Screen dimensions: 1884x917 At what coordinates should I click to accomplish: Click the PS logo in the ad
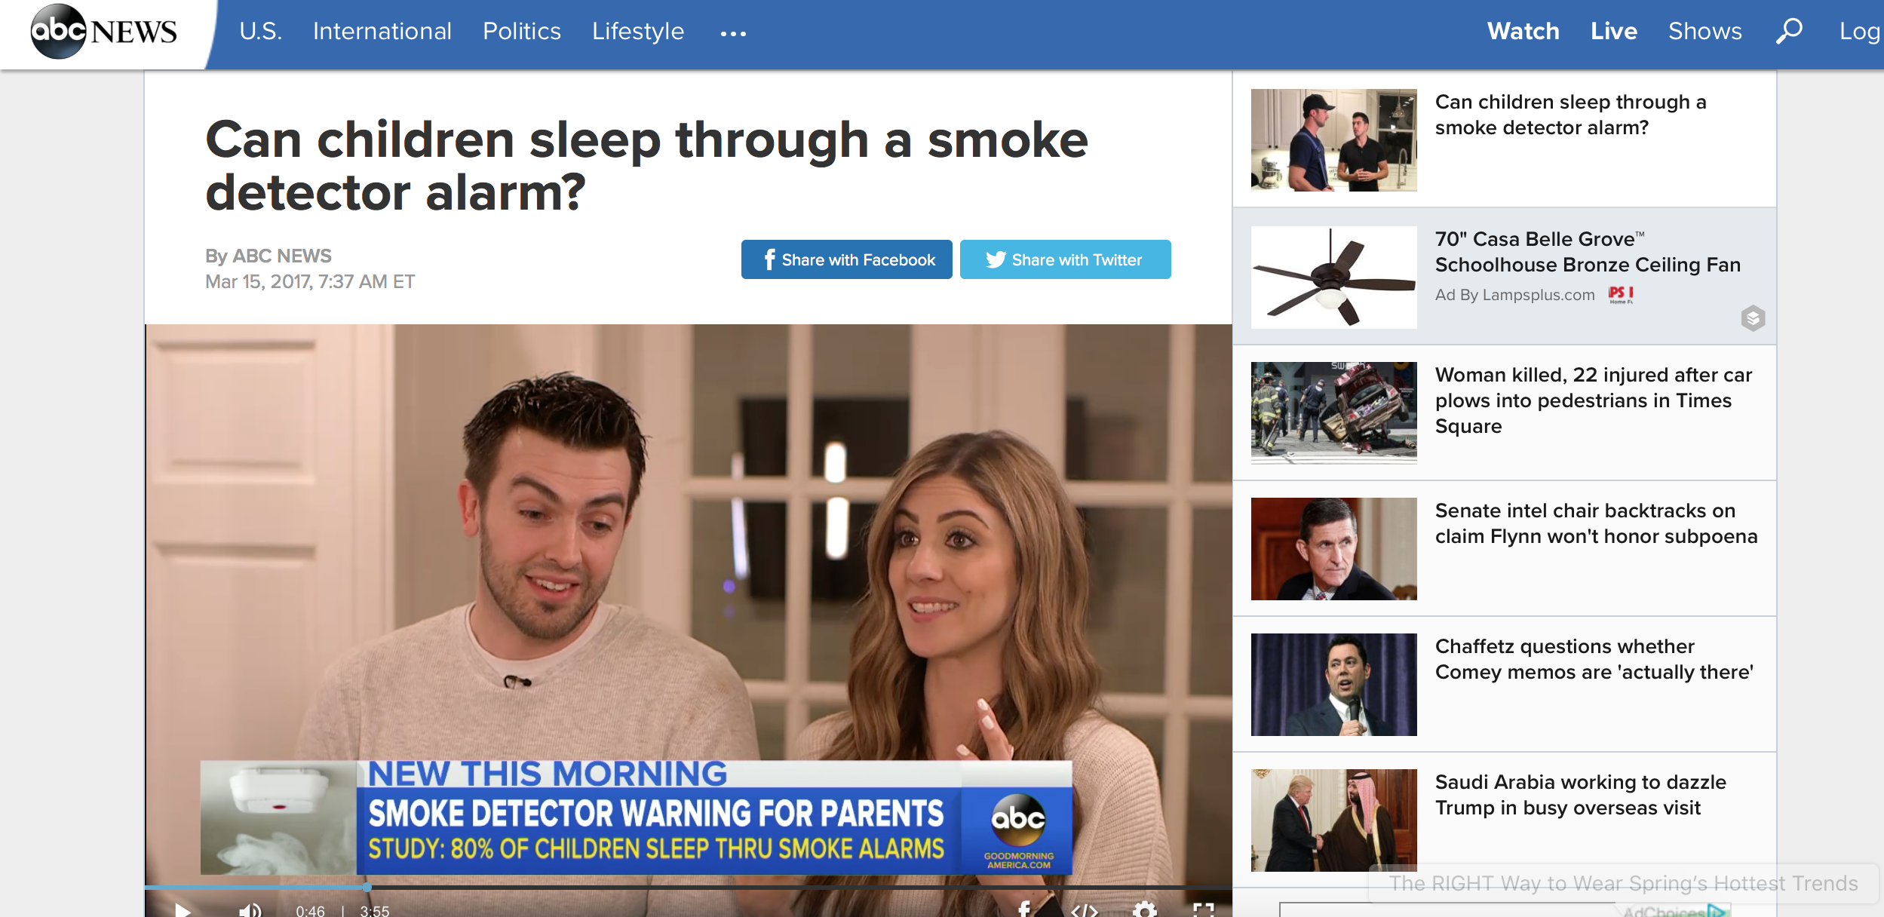click(x=1620, y=294)
